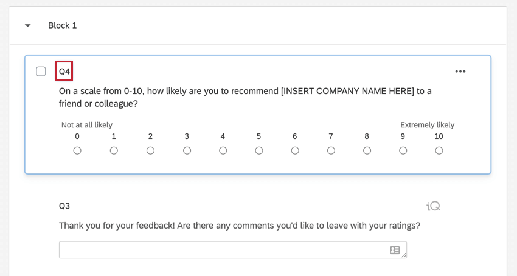Select rating 9 radio button
The height and width of the screenshot is (276, 517).
(x=403, y=150)
